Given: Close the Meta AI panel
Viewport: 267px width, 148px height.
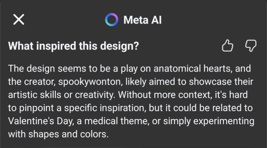Looking at the screenshot, I should click(x=19, y=19).
